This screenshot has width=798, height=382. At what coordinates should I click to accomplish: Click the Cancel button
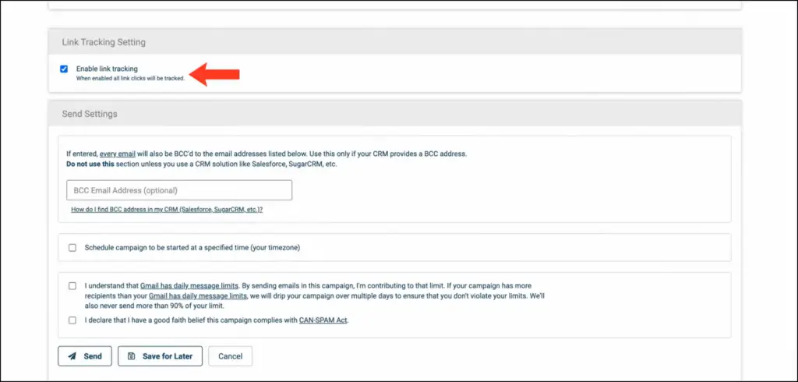pyautogui.click(x=231, y=356)
